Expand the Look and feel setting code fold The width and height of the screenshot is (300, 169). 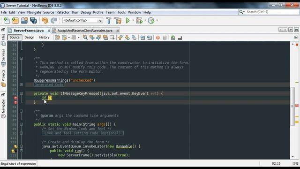21,133
